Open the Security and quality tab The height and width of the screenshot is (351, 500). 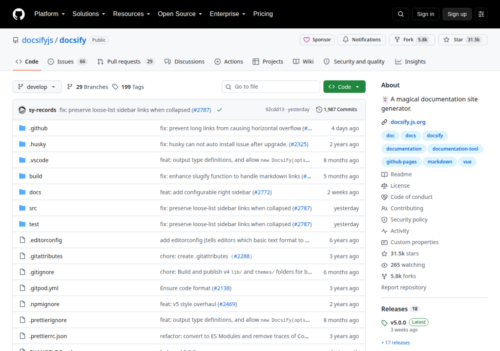coord(354,62)
